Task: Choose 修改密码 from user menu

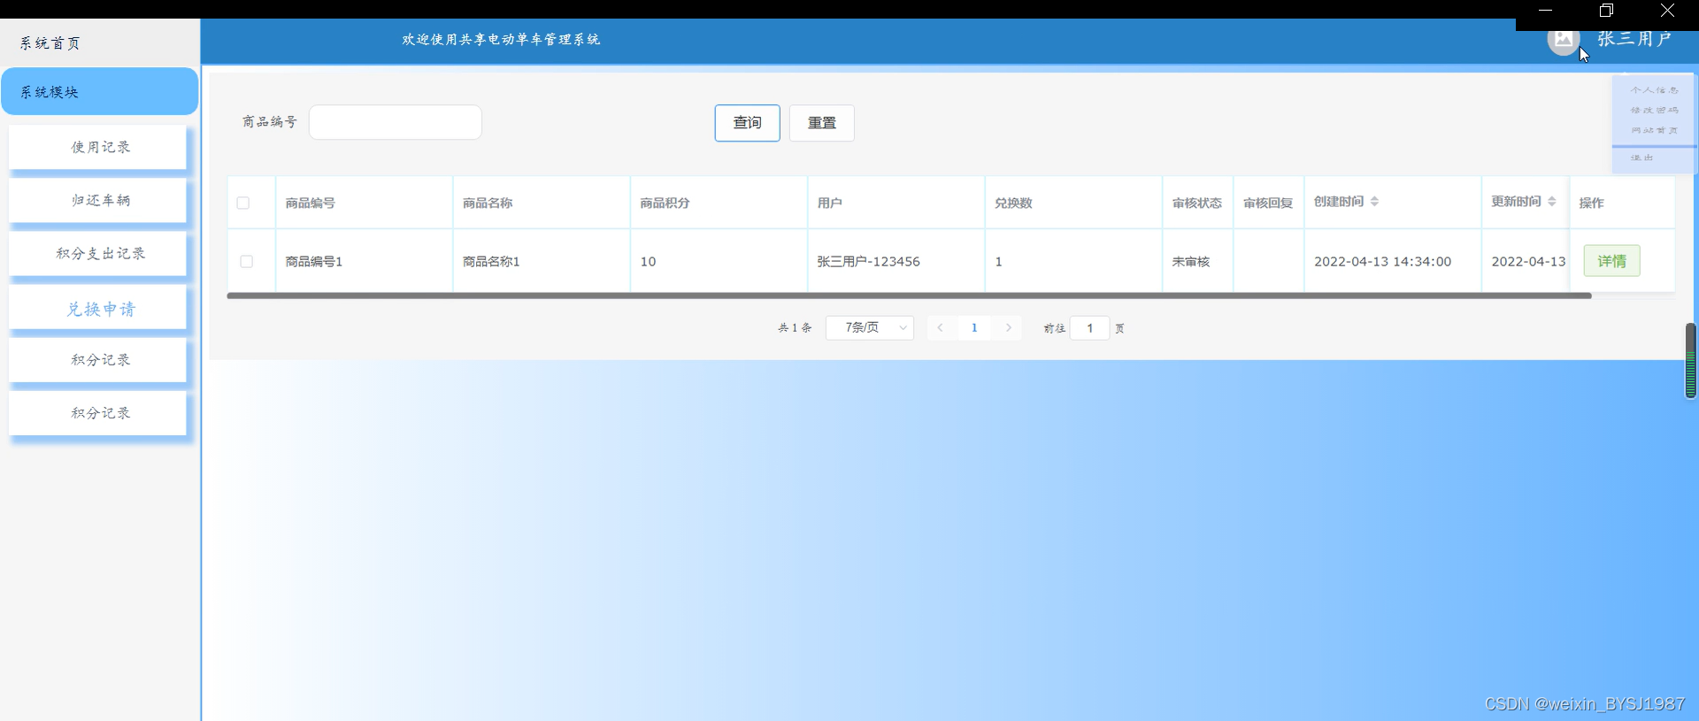Action: pos(1654,111)
